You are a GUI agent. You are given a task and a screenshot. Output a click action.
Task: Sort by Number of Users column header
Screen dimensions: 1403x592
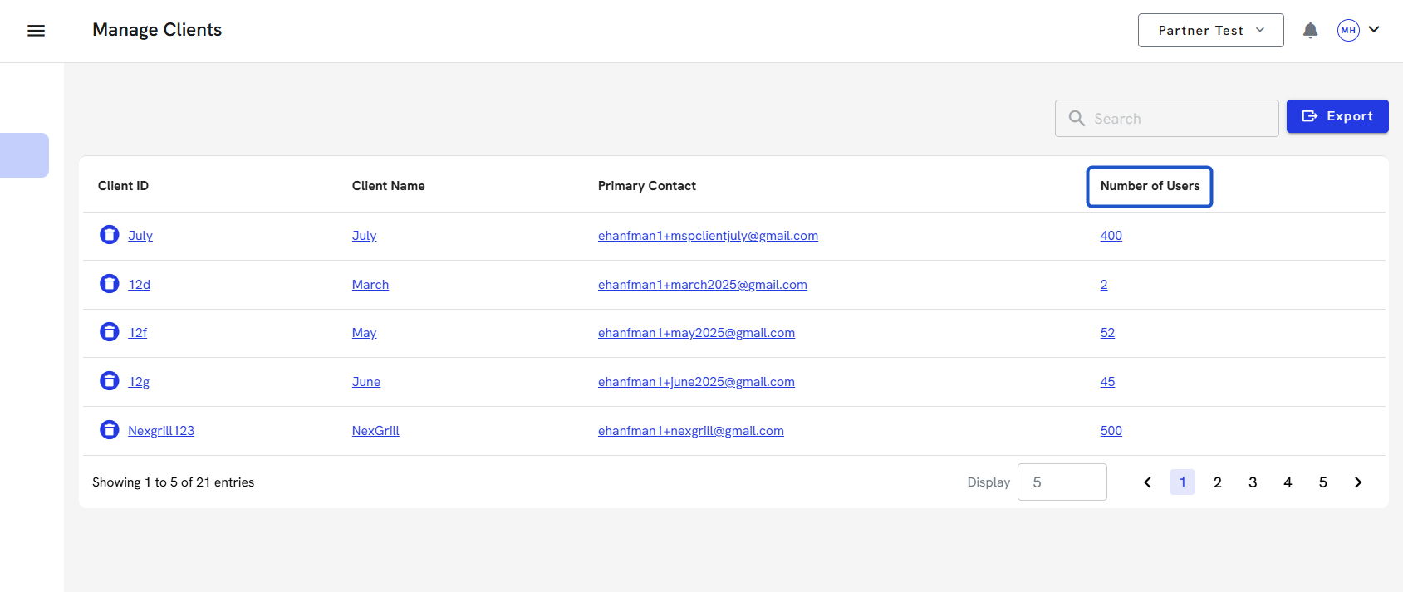pos(1150,186)
